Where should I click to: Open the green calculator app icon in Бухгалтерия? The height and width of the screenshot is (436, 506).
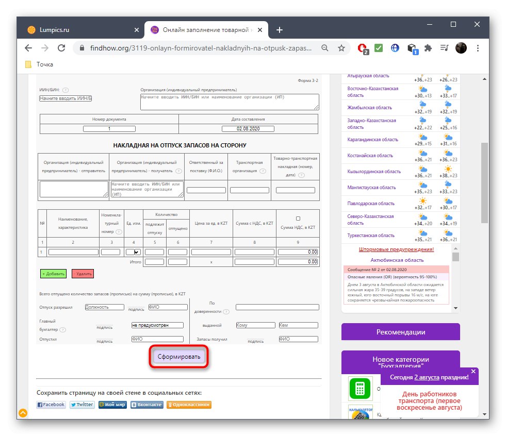(360, 389)
